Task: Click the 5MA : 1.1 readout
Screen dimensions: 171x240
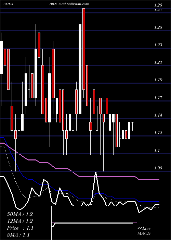Action: [18, 235]
